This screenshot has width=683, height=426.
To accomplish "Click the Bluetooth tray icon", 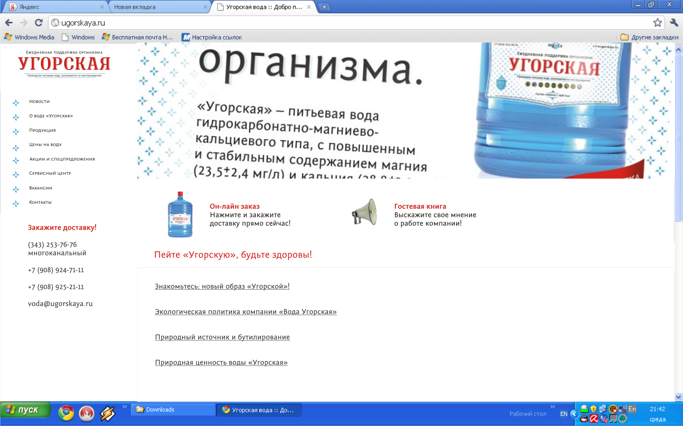I will [x=603, y=419].
